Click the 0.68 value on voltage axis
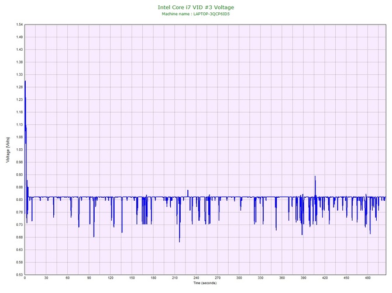Image resolution: width=392 pixels, height=293 pixels. click(x=19, y=237)
